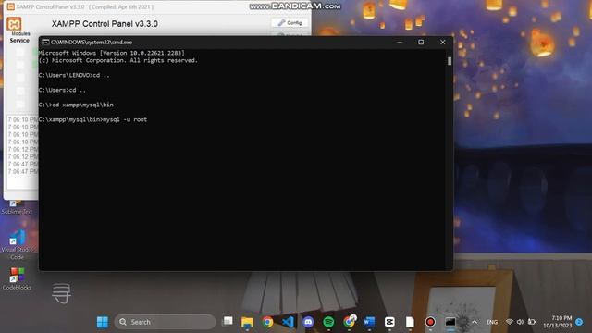The height and width of the screenshot is (333, 592).
Task: Open Microsoft Word from the taskbar
Action: coord(369,322)
